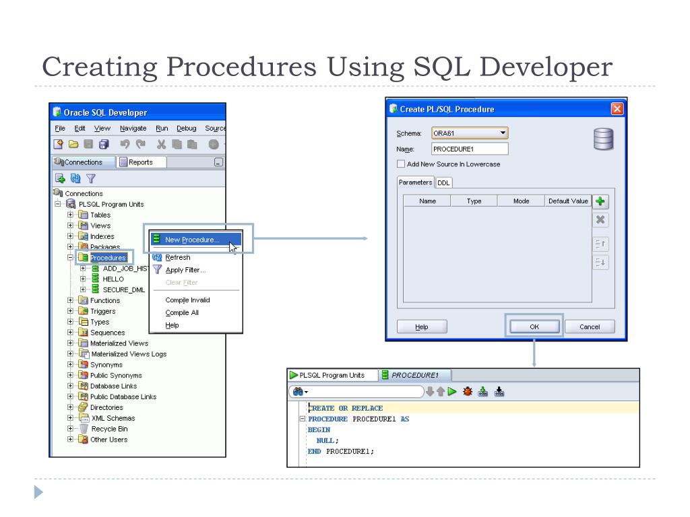Expand the Triggers node
The image size is (690, 517).
click(70, 311)
